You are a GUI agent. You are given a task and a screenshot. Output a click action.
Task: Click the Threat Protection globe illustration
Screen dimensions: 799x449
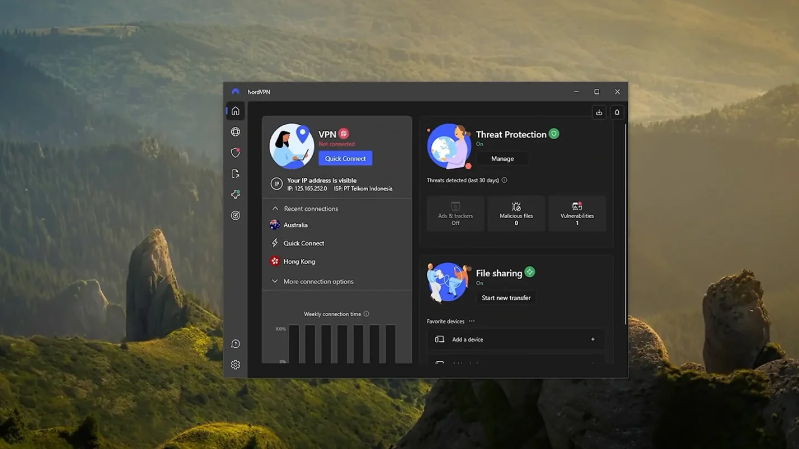(x=449, y=146)
